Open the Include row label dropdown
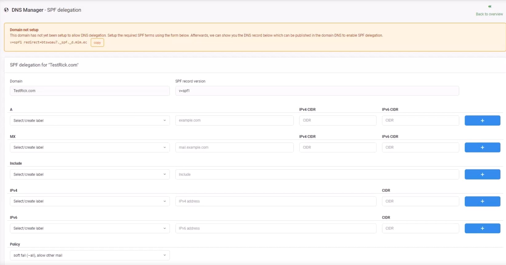Screen dimensions: 506x265 pyautogui.click(x=90, y=174)
